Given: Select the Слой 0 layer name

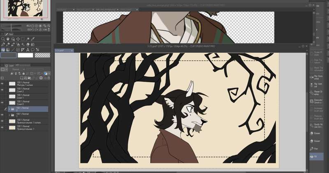Looking at the screenshot, I should tap(20, 104).
